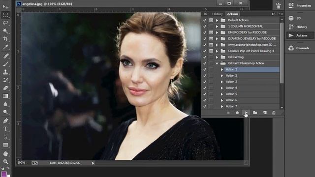Swap foreground and background colors
This screenshot has width=315, height=177.
(x=8, y=168)
